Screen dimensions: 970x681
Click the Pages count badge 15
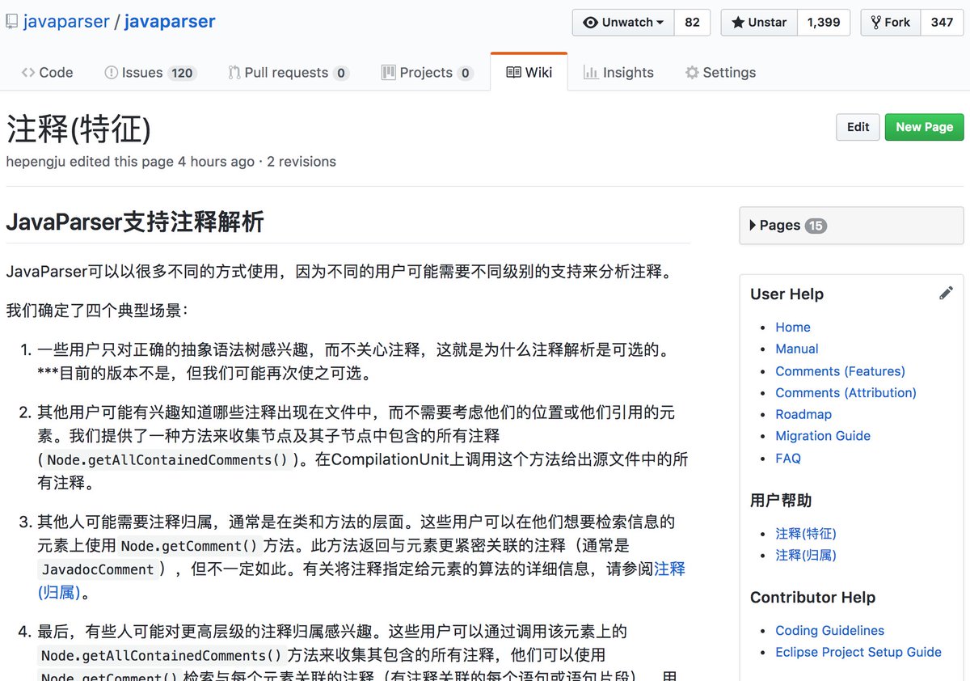click(x=816, y=226)
